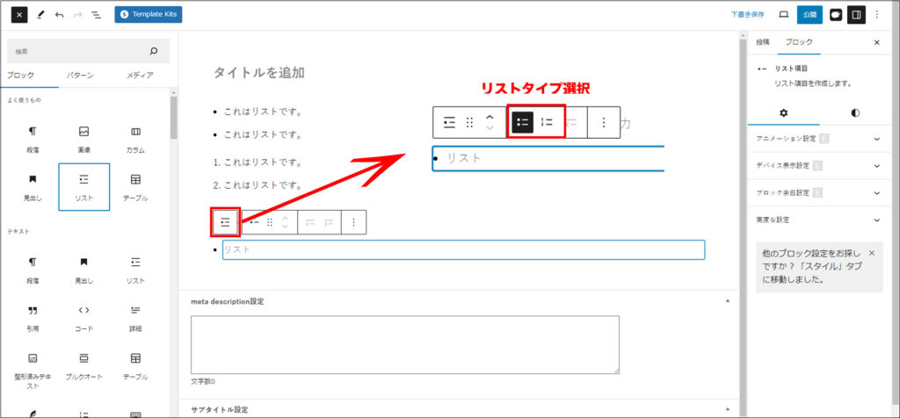The width and height of the screenshot is (900, 418).
Task: Click the 下書き保存 save draft link
Action: pos(747,15)
